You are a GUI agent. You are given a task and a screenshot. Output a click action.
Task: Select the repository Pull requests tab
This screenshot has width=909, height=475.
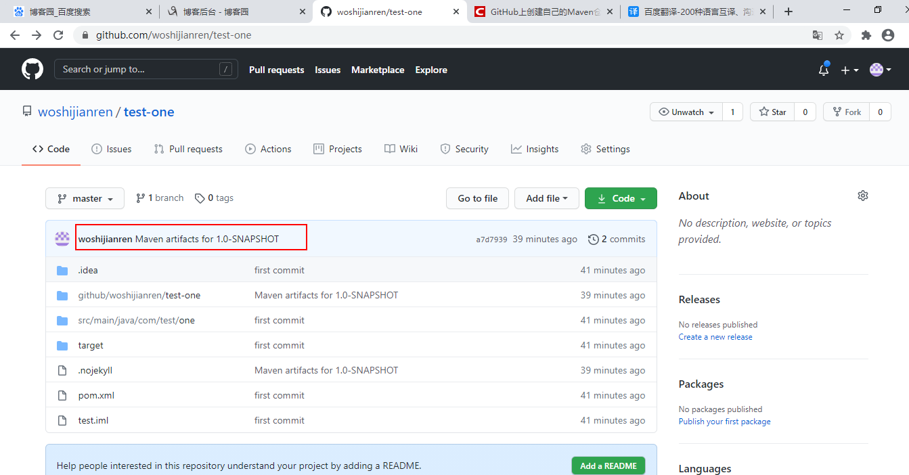pos(188,149)
